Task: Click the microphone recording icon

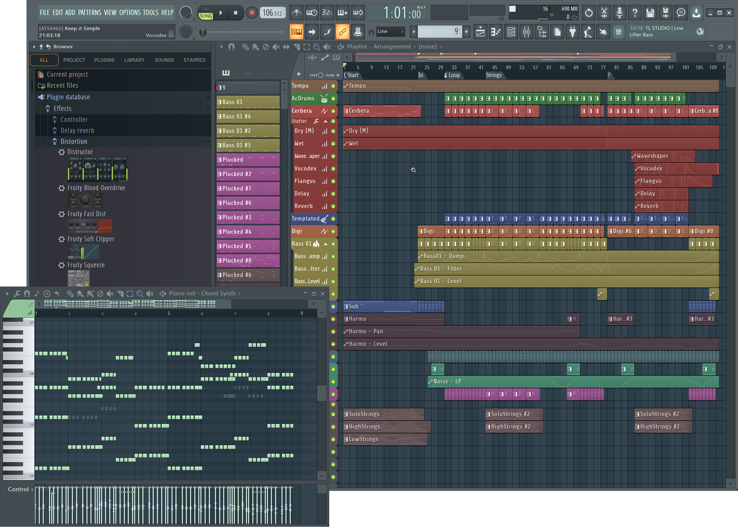Action: (619, 13)
